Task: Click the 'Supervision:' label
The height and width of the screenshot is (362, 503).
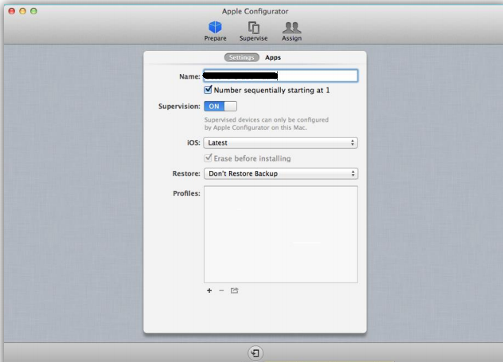Action: click(x=179, y=106)
